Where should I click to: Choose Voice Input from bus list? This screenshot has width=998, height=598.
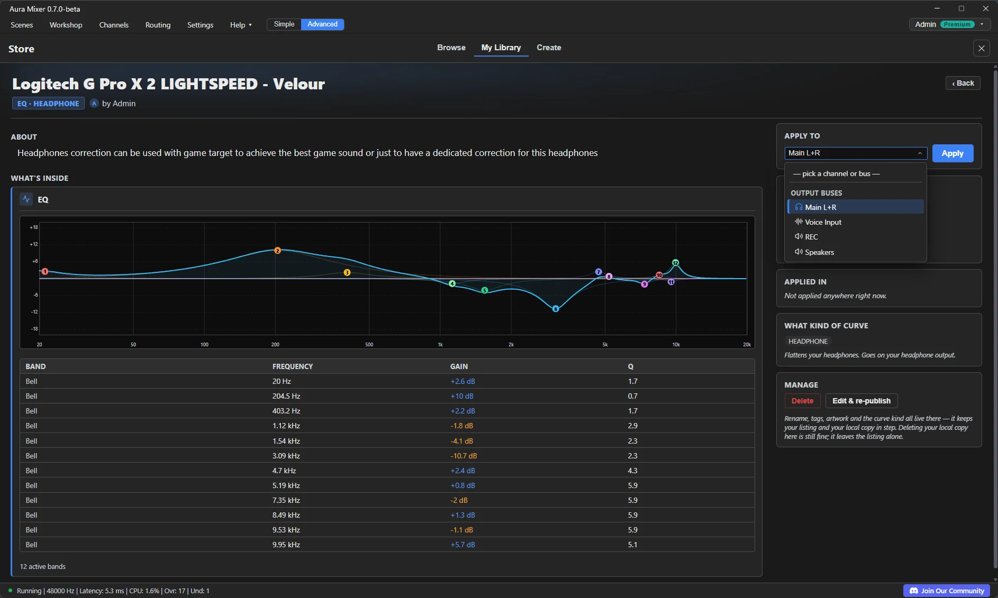pyautogui.click(x=856, y=222)
